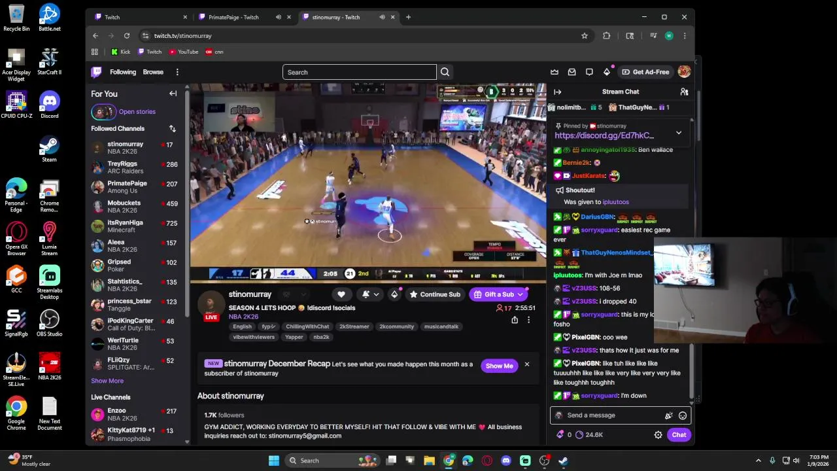Open the Chrome profile avatar menu
Screen dimensions: 837x471
tap(669, 36)
